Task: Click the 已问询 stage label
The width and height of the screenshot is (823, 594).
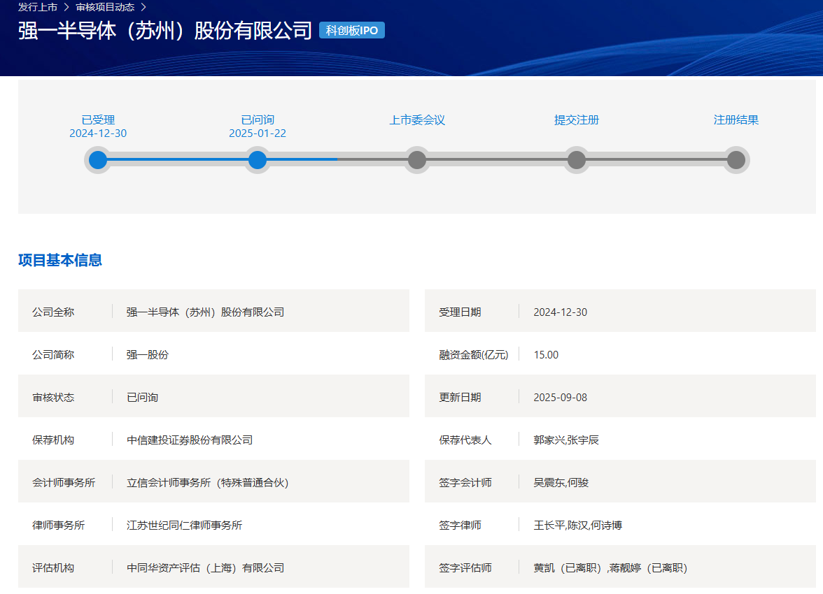Action: [258, 120]
